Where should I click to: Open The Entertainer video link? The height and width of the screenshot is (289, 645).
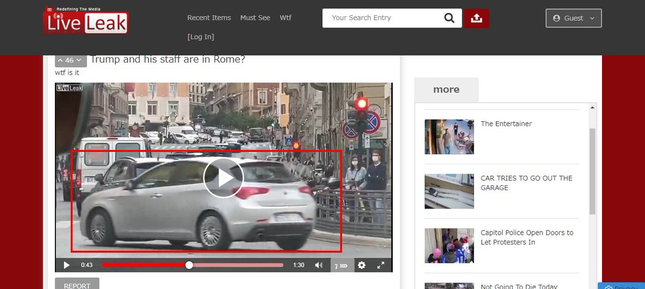tap(506, 124)
